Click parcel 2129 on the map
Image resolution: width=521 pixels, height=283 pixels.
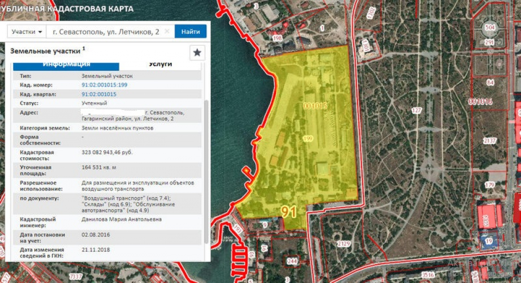click(x=343, y=244)
